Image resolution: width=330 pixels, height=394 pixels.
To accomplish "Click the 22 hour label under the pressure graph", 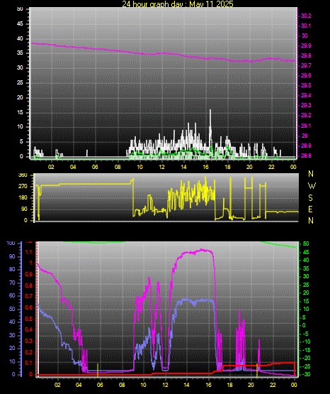I will click(271, 167).
